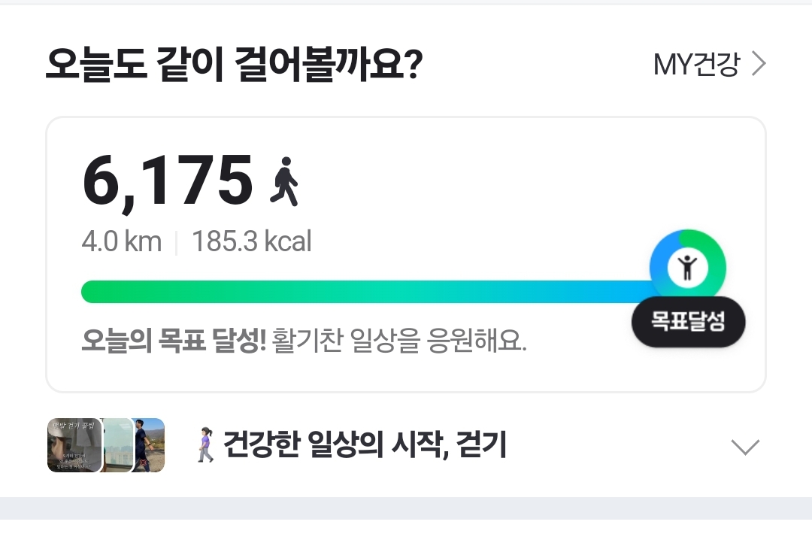Open the thumbnail of a man walking outdoors
The width and height of the screenshot is (812, 543).
tap(149, 445)
